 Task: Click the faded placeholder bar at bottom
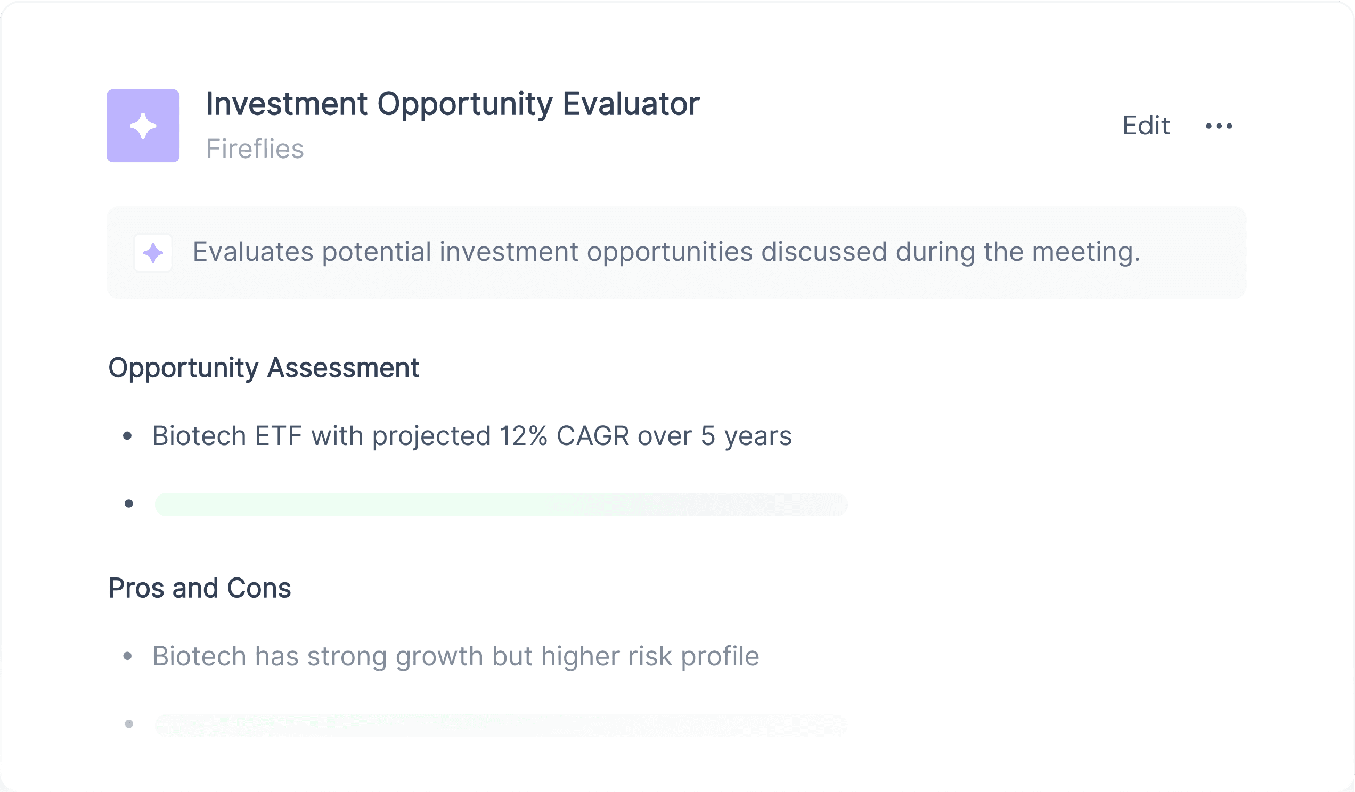(x=501, y=725)
